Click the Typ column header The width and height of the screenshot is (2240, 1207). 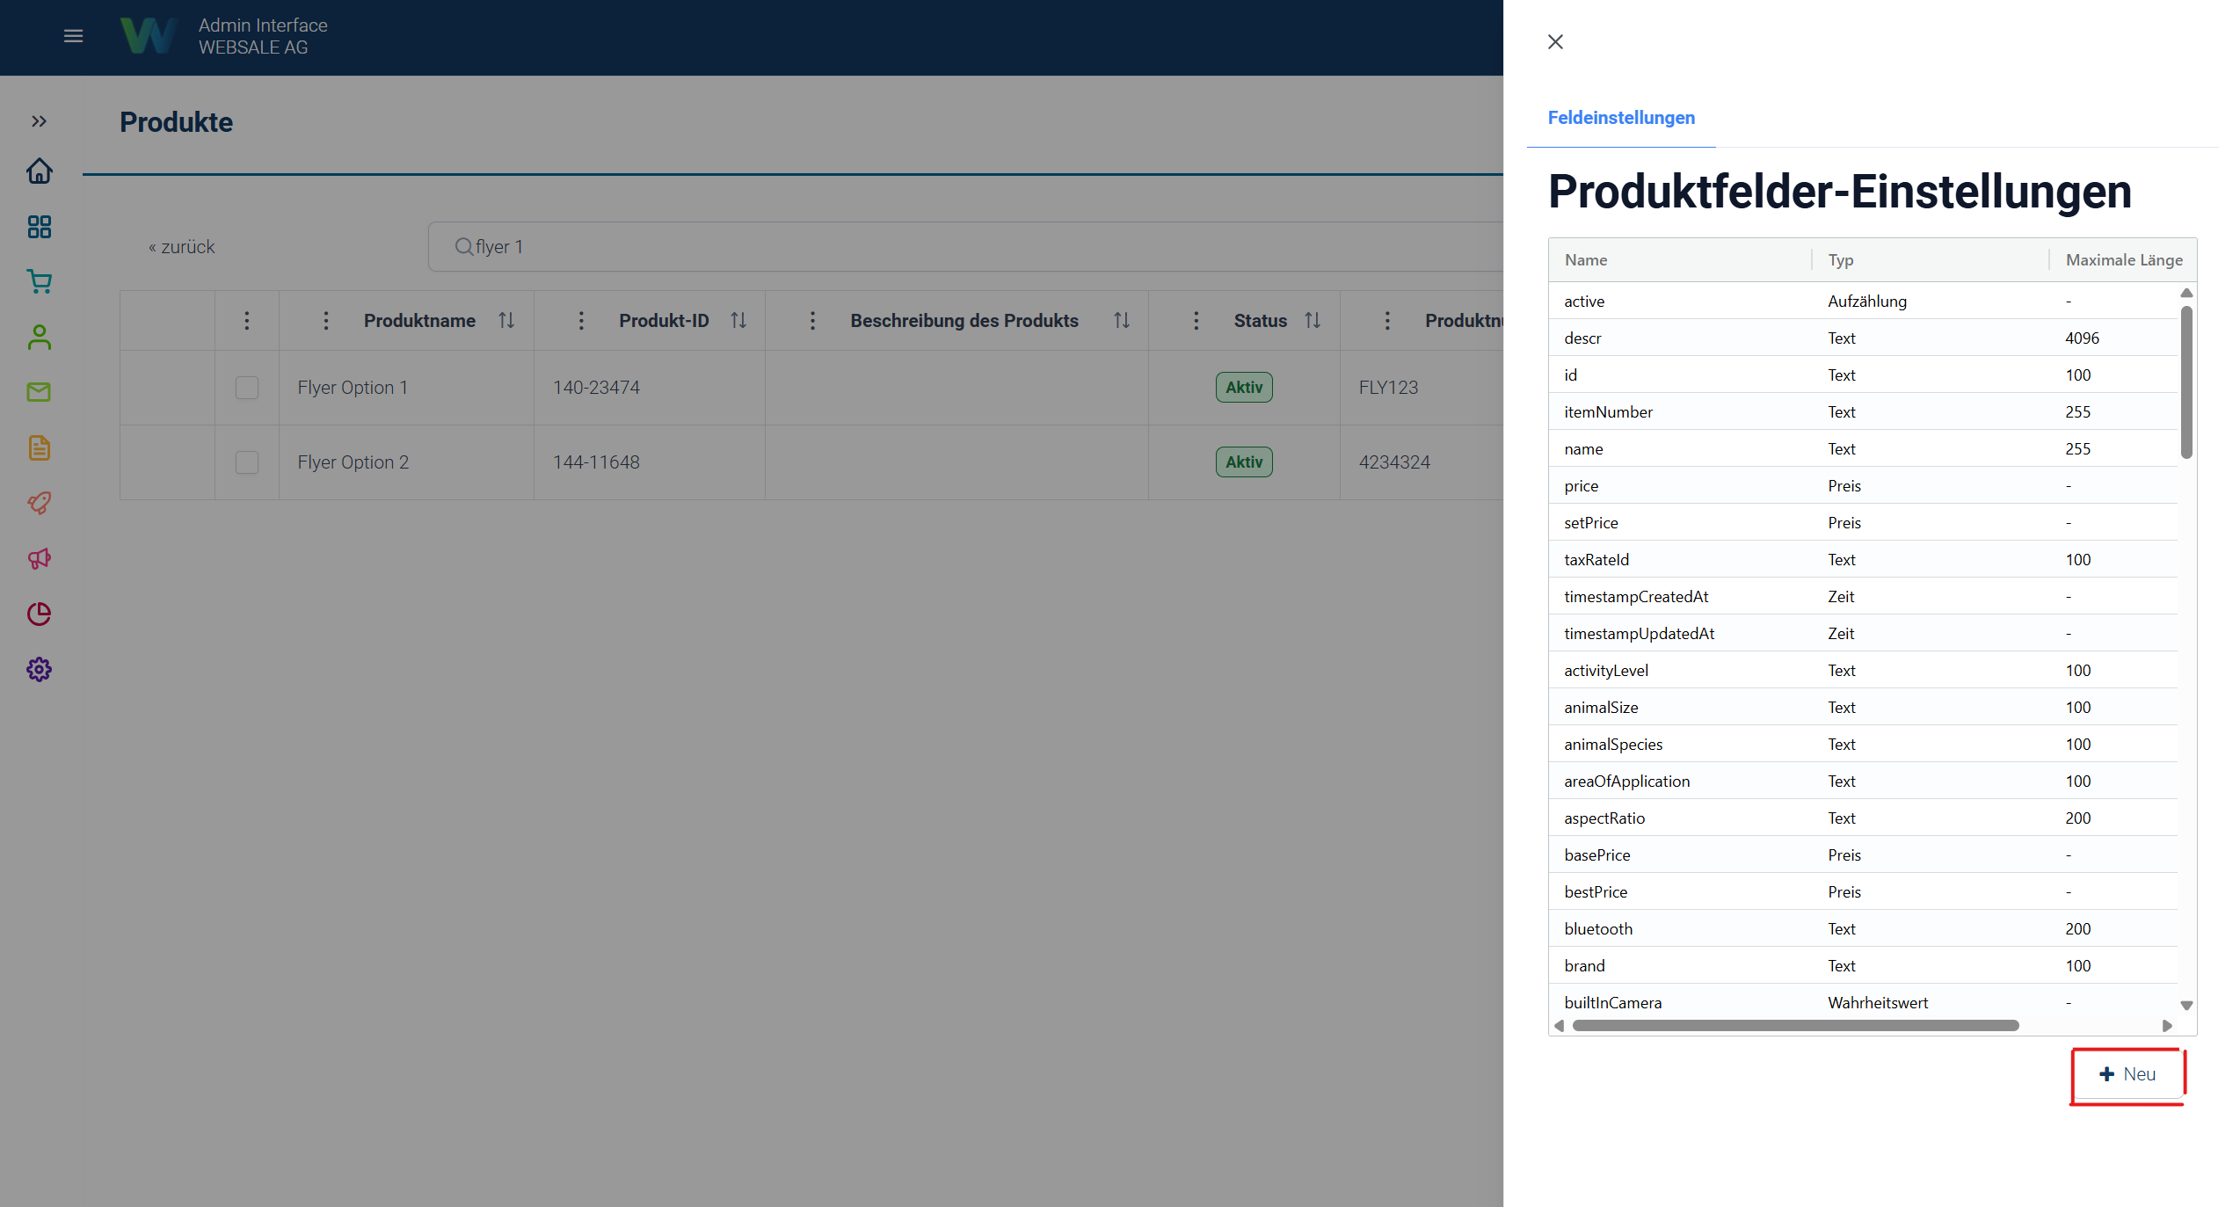click(1931, 260)
